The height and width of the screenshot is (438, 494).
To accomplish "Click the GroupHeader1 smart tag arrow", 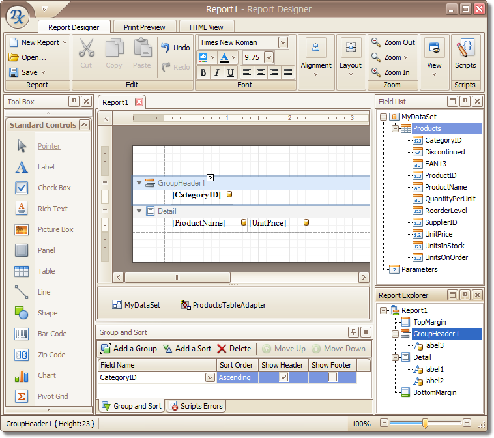I will pos(210,178).
